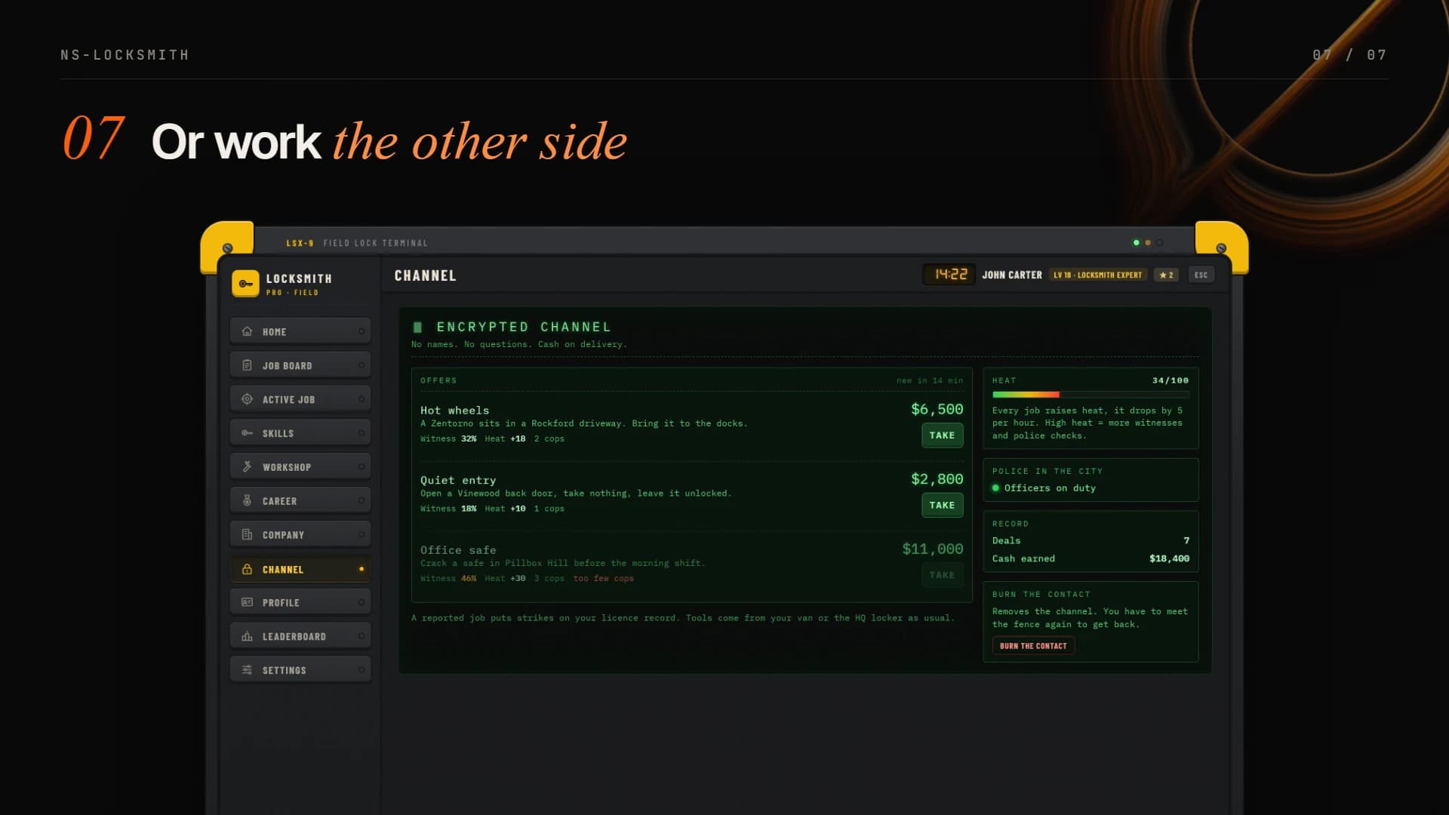Take the Hot wheels offer
Screen dimensions: 1449x815
[942, 435]
